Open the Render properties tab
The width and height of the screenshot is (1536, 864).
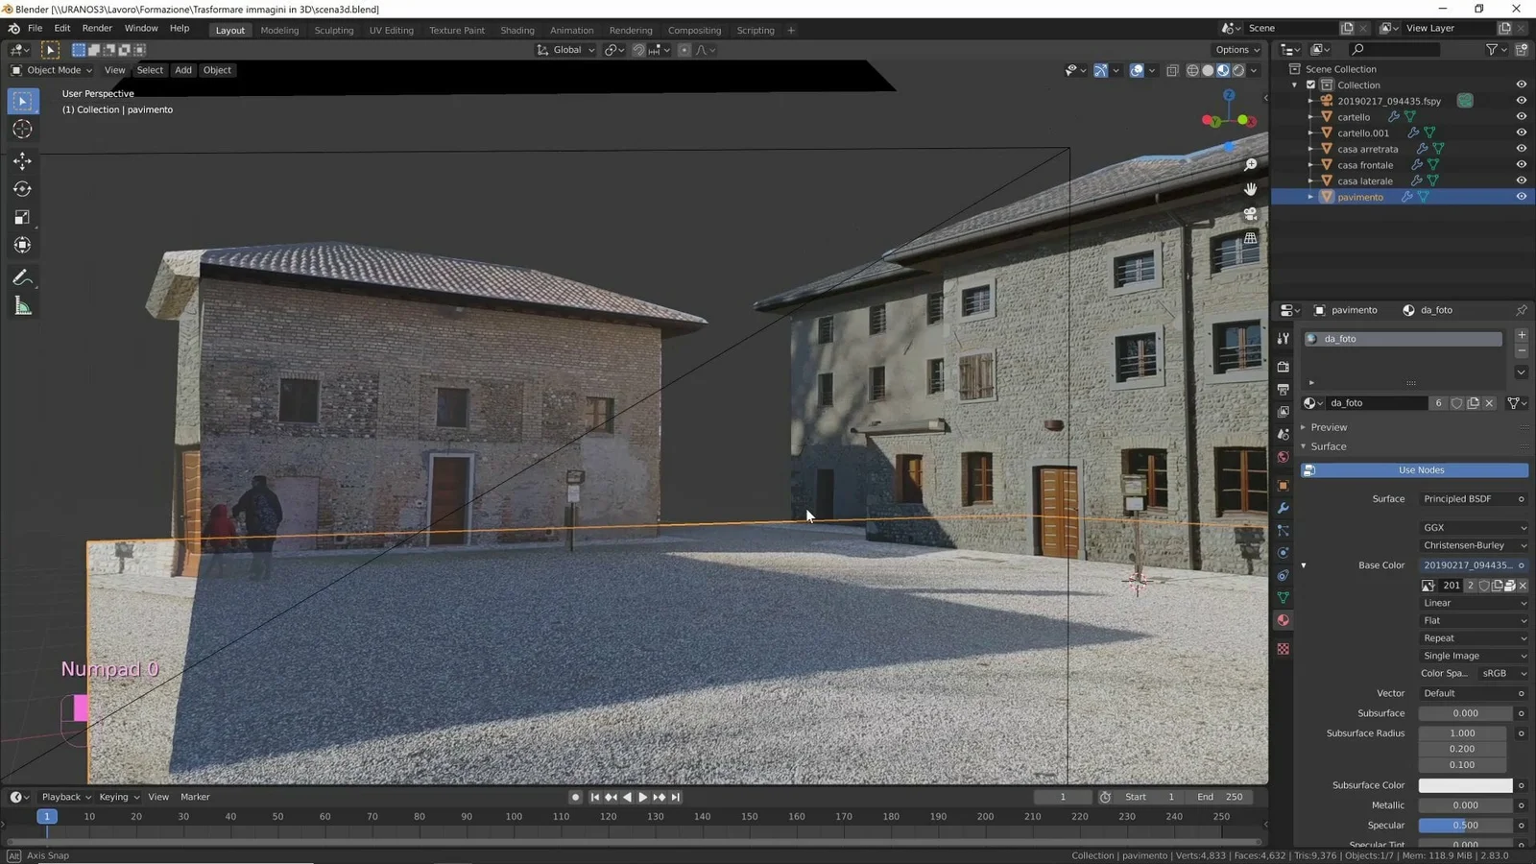[x=1283, y=367]
